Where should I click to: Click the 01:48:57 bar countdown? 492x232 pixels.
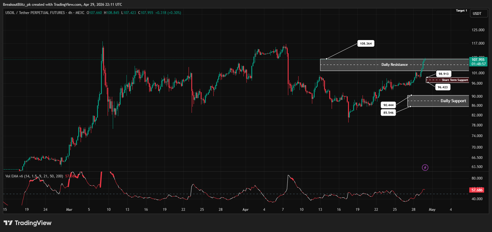pyautogui.click(x=479, y=64)
